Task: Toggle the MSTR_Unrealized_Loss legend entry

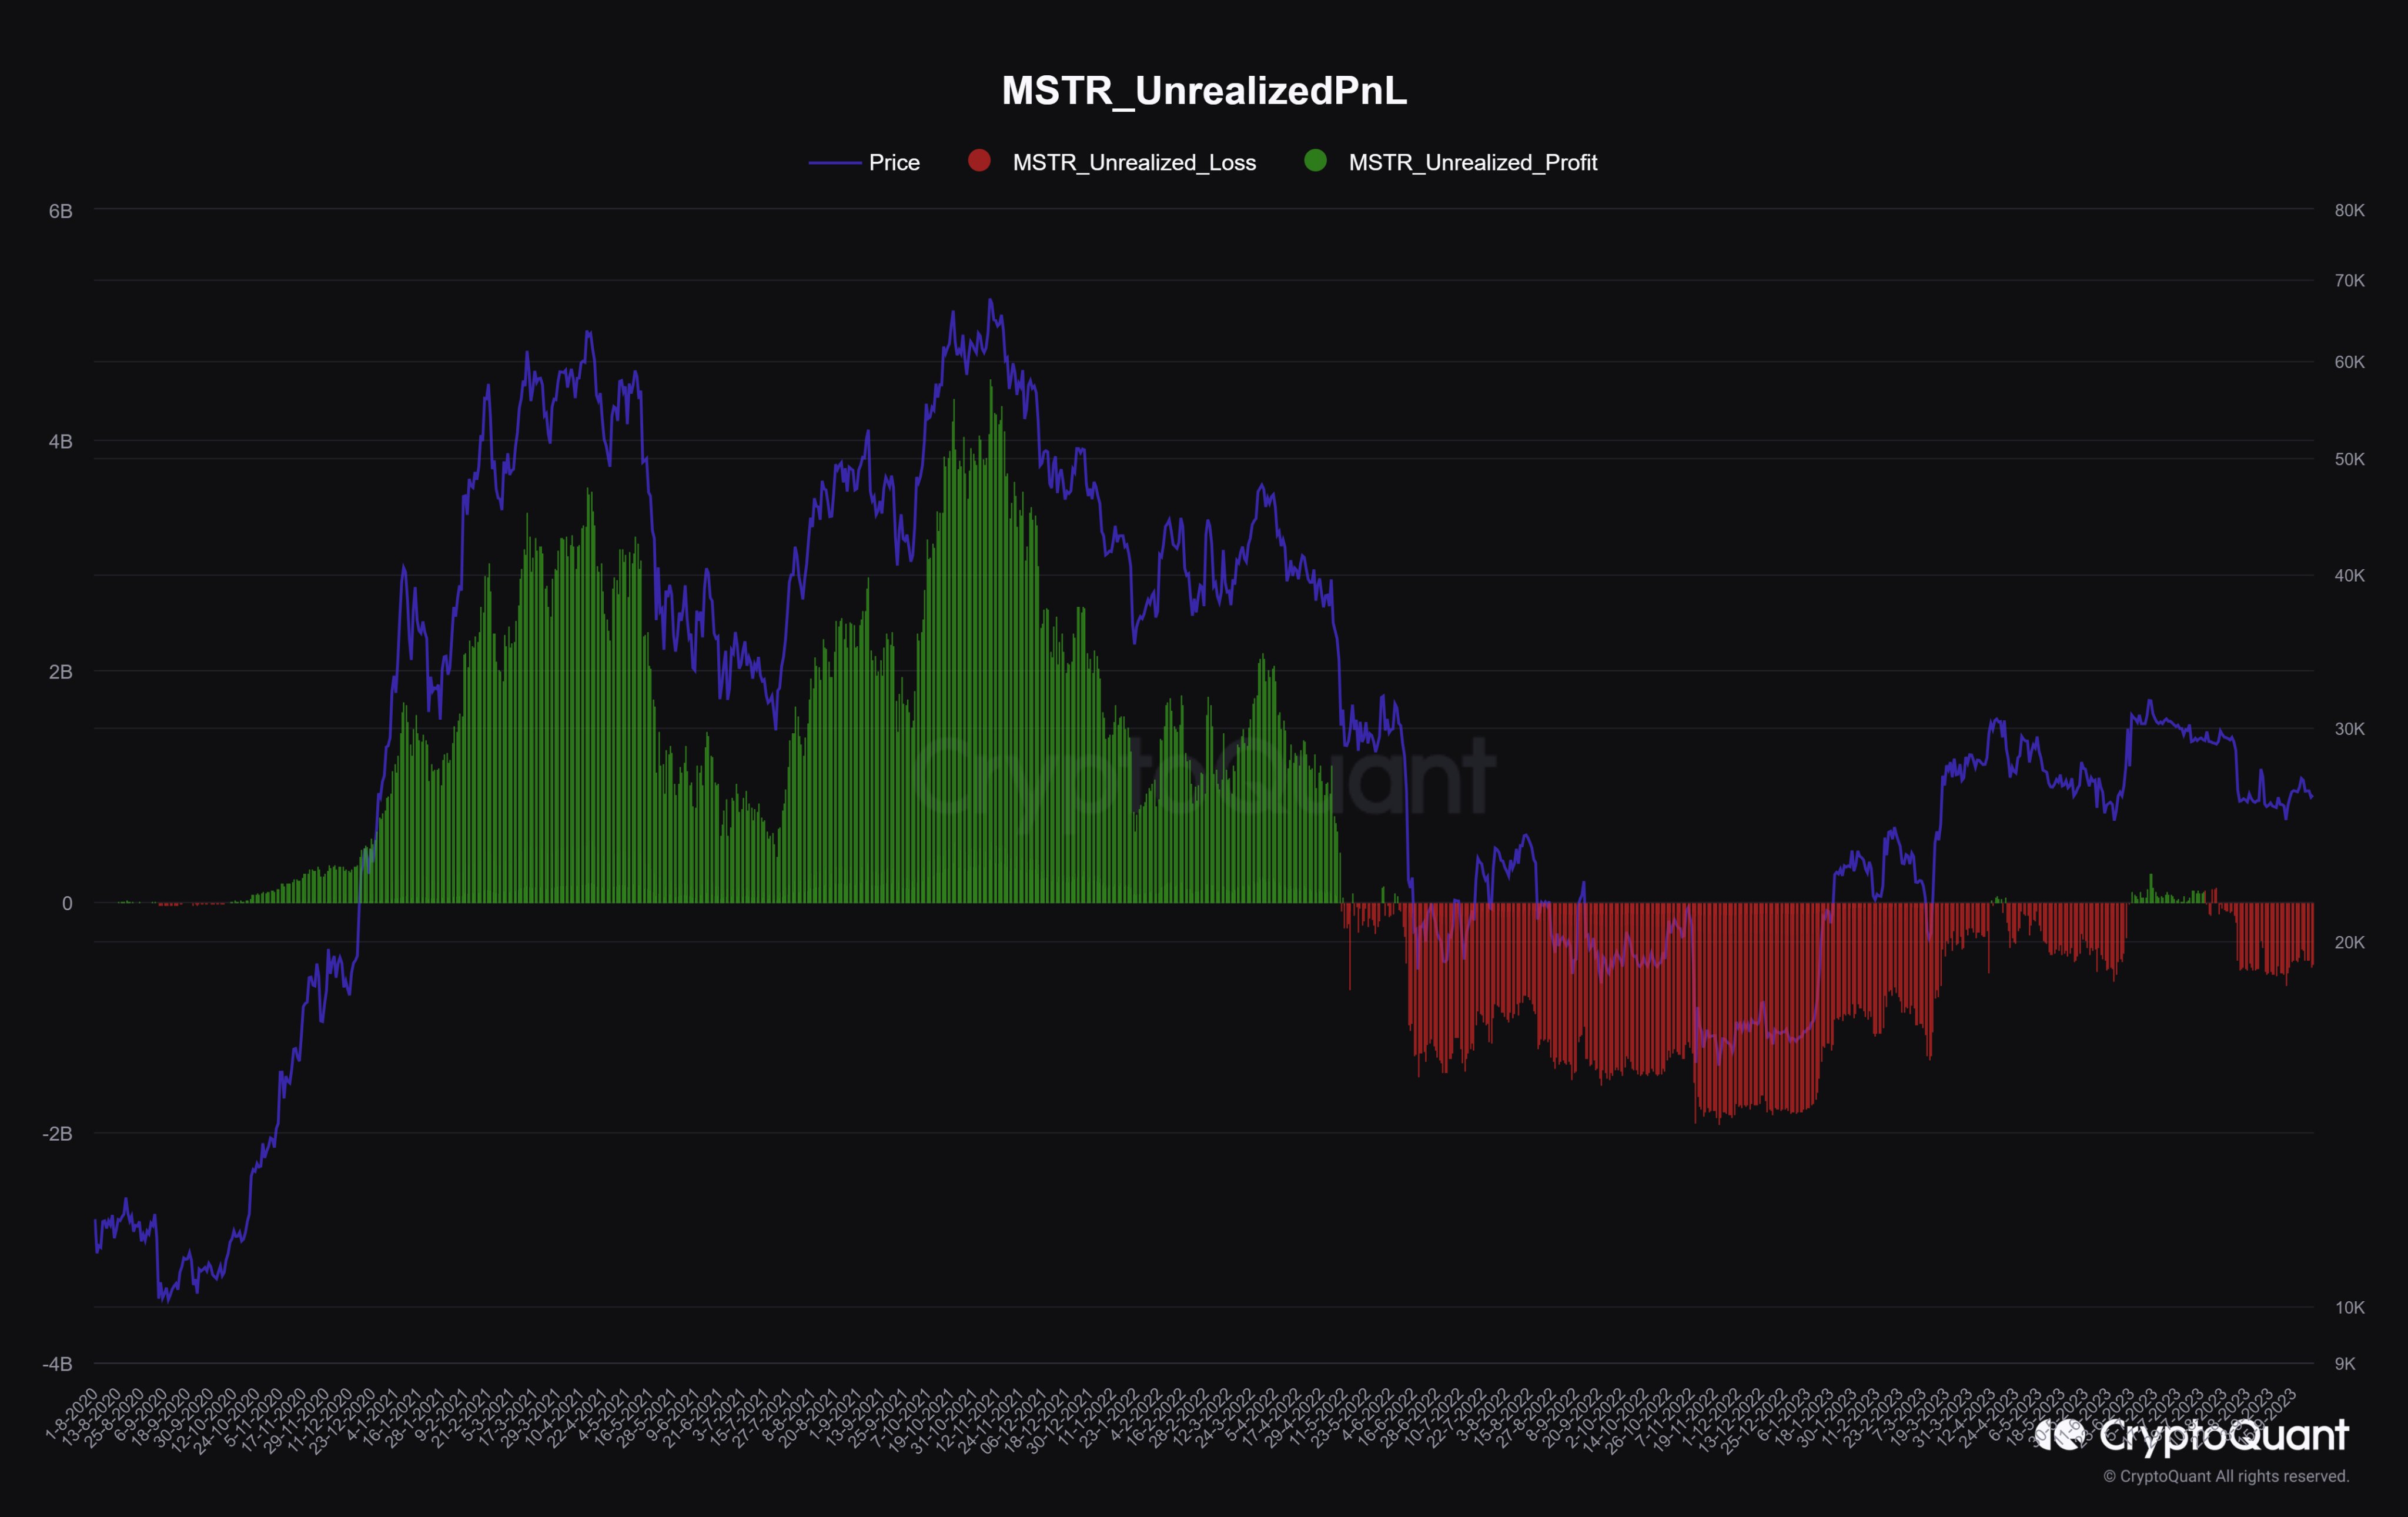Action: 1112,162
